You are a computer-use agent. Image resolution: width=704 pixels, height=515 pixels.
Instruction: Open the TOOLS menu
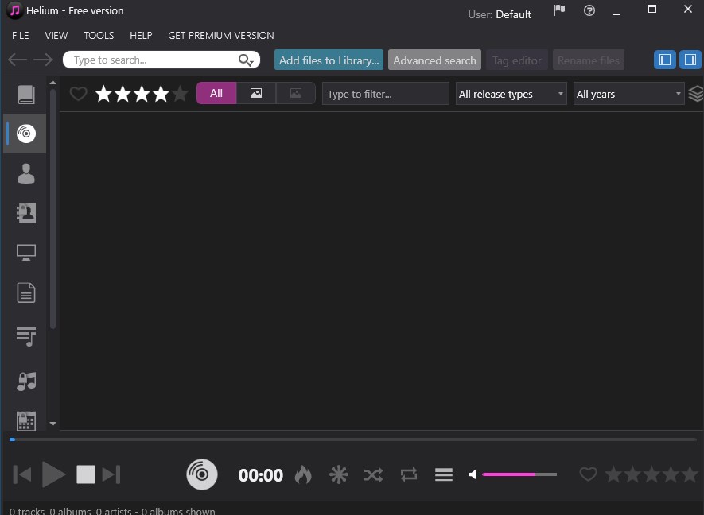point(99,36)
